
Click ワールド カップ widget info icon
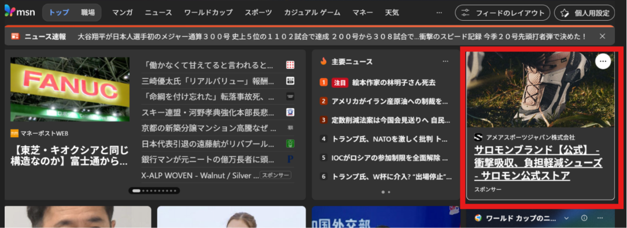[584, 218]
